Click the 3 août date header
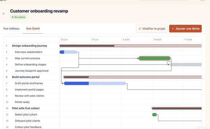210x129 pixels. pyautogui.click(x=126, y=39)
